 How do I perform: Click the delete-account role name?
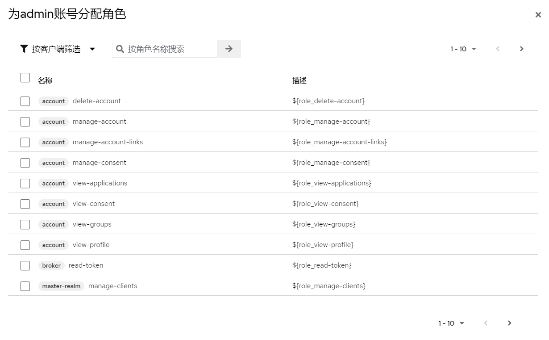point(97,101)
